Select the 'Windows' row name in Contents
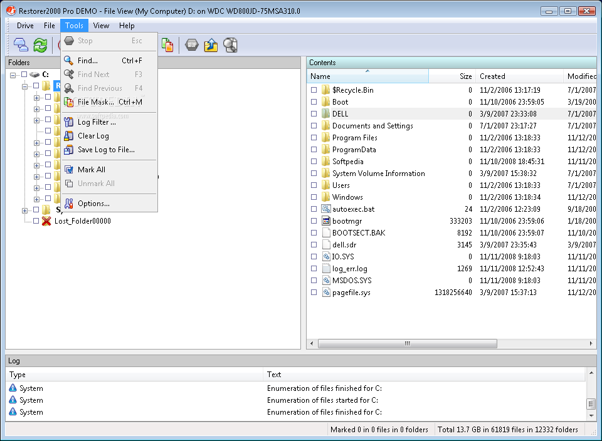 click(x=347, y=197)
